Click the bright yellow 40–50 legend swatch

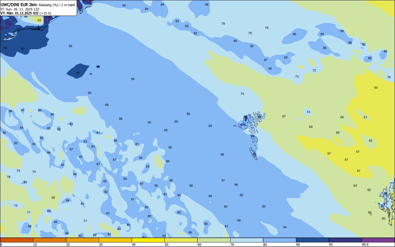[x=148, y=240]
